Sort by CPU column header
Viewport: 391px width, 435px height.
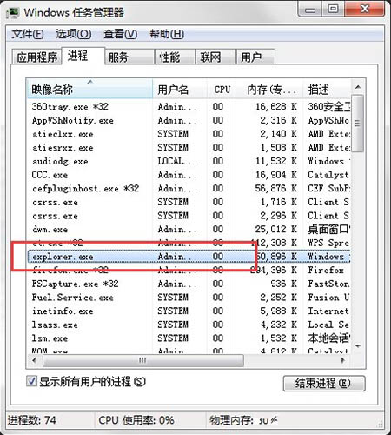(222, 90)
